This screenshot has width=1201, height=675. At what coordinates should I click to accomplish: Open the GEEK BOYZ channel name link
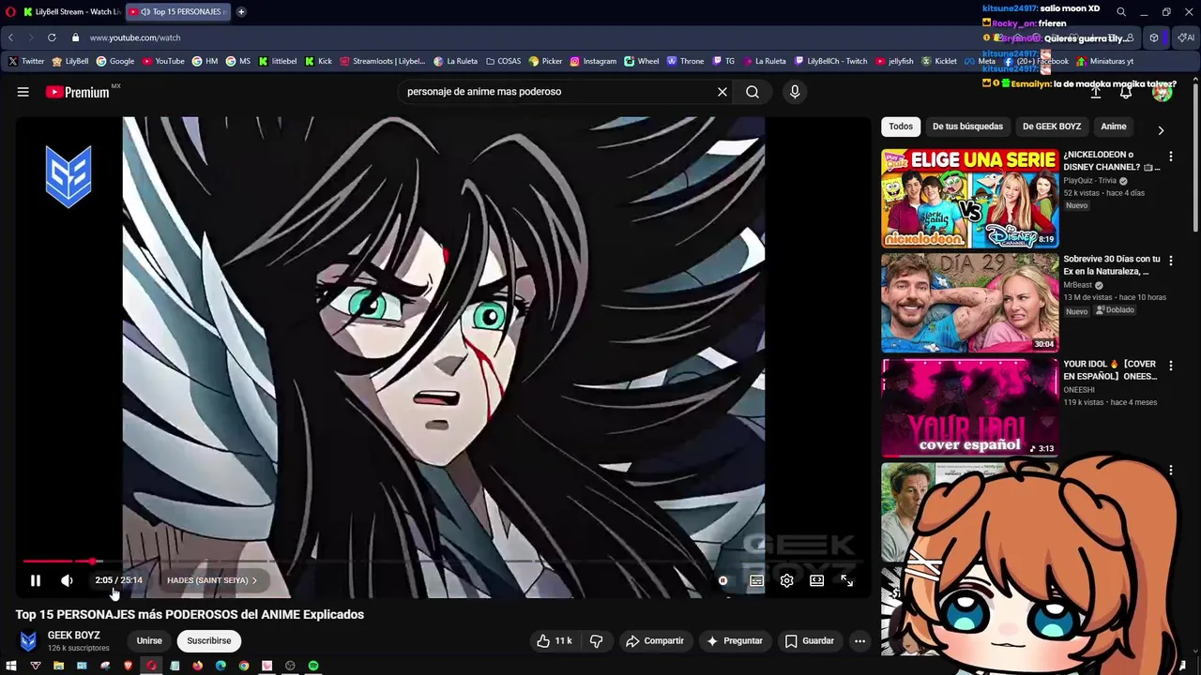click(x=74, y=636)
